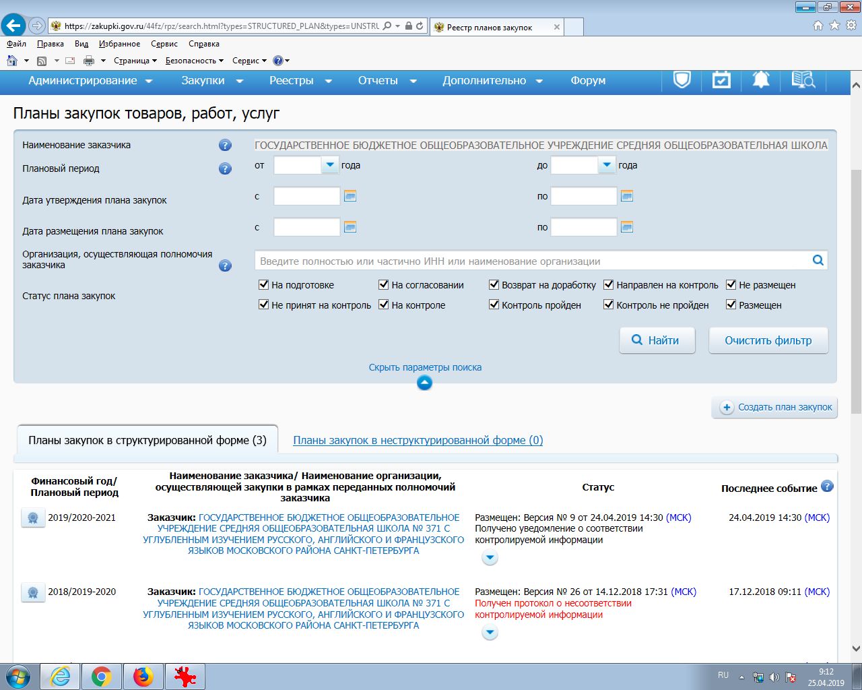Expand the Дополнительно navigation menu

(x=492, y=81)
